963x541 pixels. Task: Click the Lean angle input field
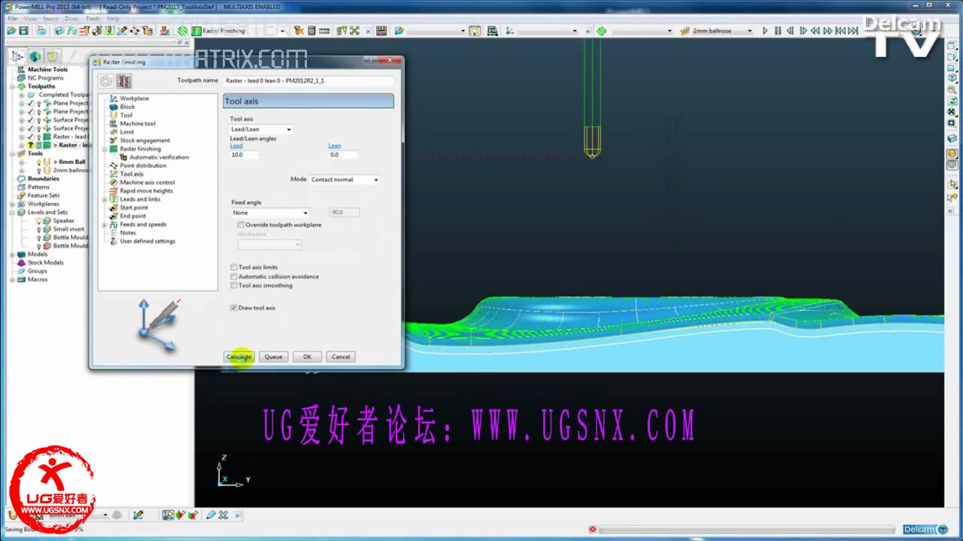coord(343,155)
